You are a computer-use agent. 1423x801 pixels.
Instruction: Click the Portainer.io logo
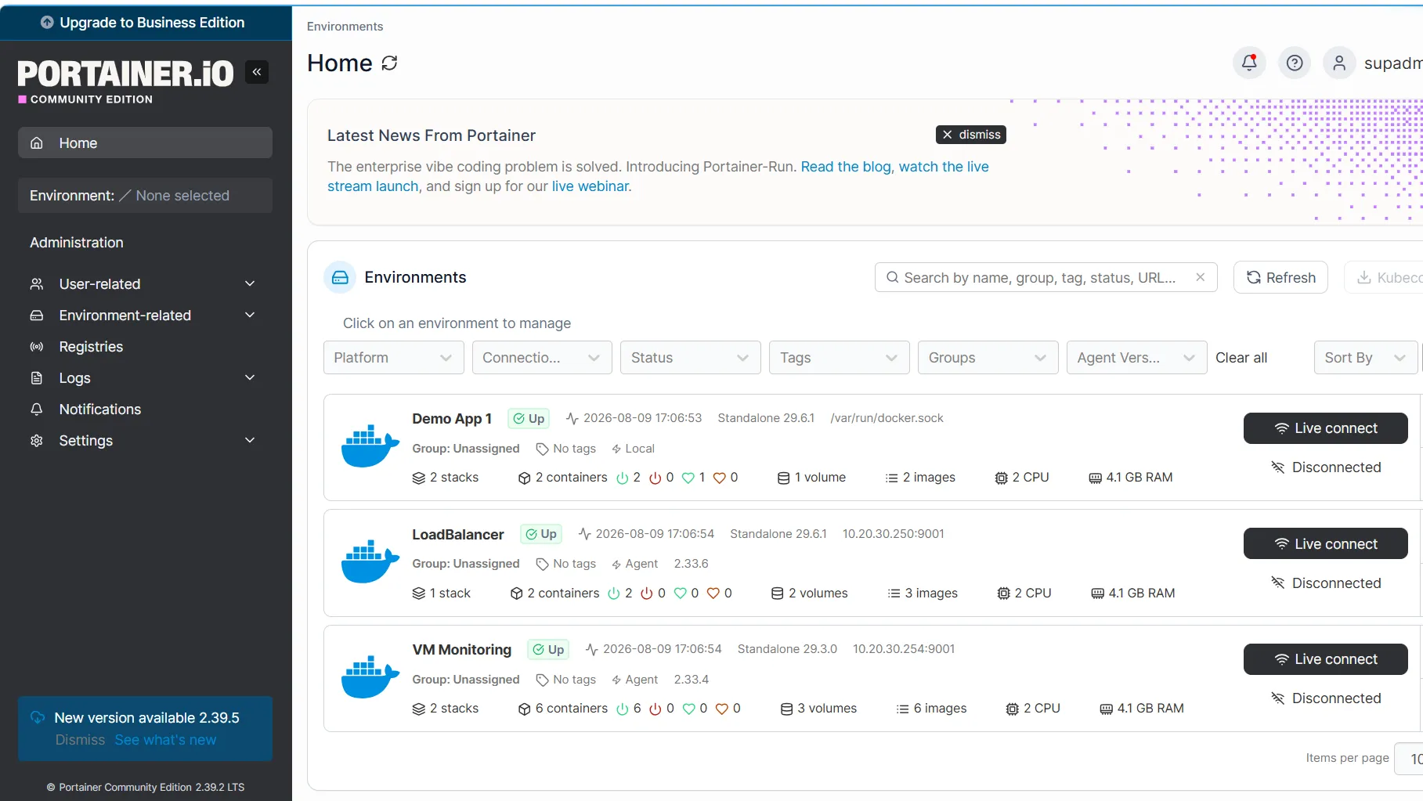click(x=125, y=81)
